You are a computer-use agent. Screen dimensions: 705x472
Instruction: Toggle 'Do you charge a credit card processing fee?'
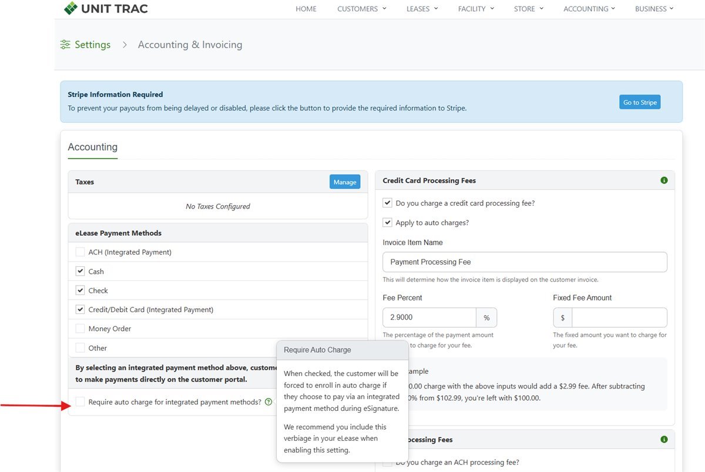[387, 203]
